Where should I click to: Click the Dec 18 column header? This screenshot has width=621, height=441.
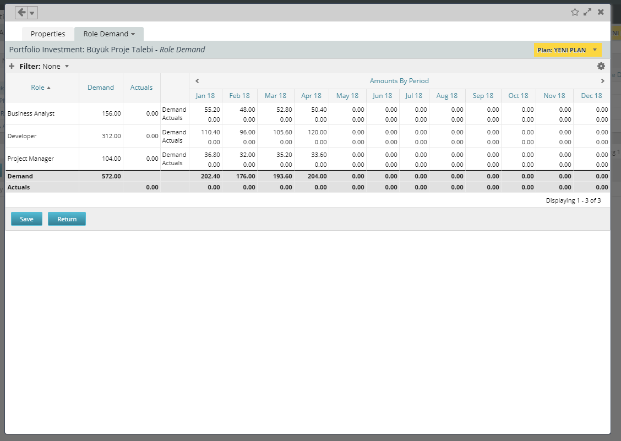pyautogui.click(x=592, y=95)
